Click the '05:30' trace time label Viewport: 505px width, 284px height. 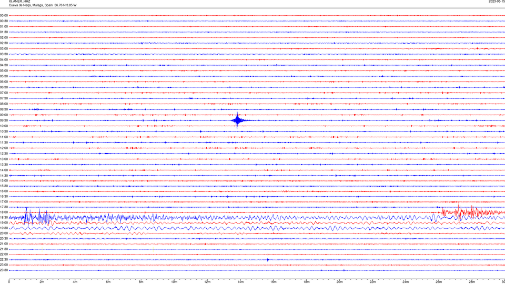4,76
